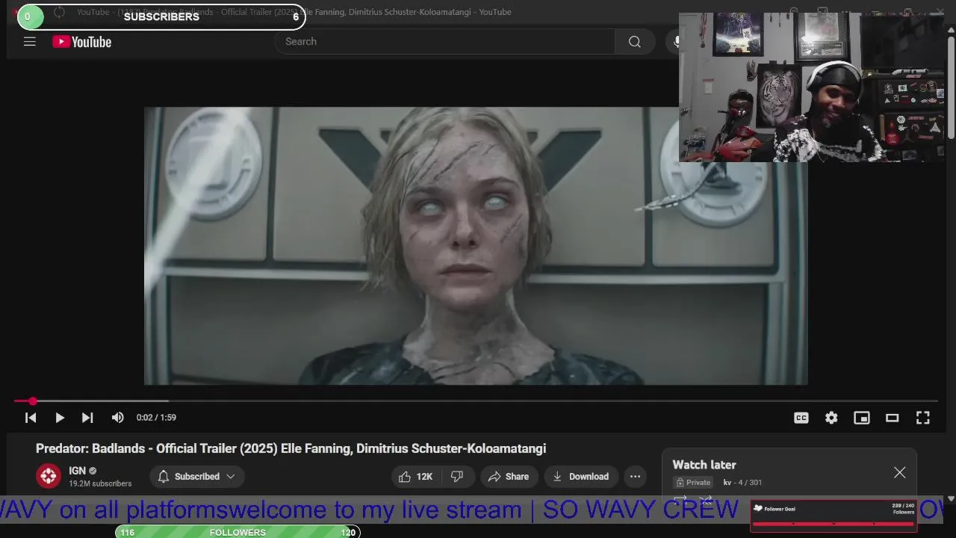Skip to the next video
956x538 pixels.
pyautogui.click(x=87, y=418)
